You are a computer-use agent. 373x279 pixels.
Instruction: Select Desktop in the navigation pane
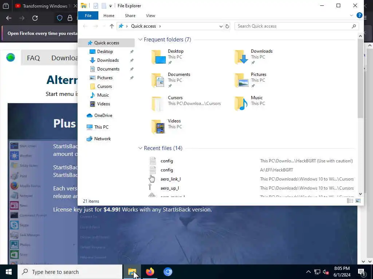pos(105,52)
